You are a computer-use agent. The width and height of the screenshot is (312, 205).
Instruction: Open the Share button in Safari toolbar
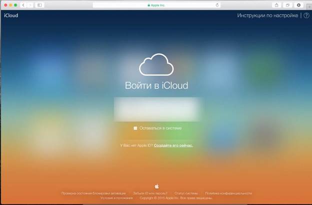(276, 4)
